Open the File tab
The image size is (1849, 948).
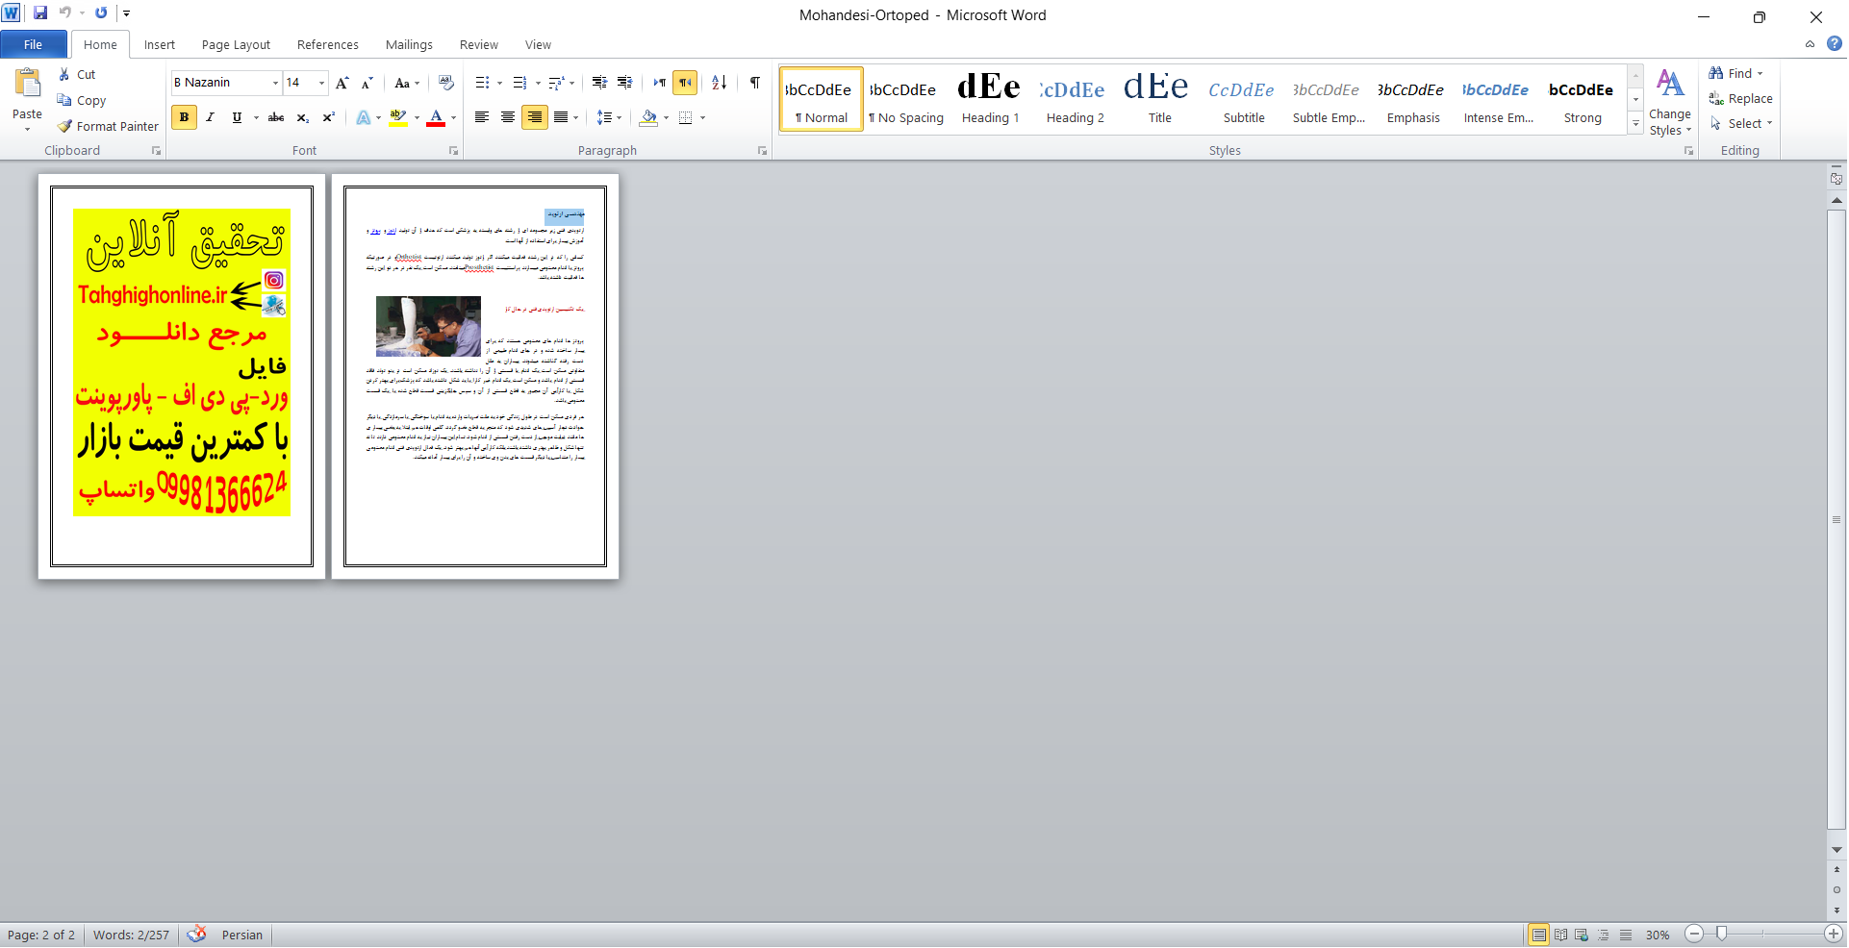(x=33, y=44)
